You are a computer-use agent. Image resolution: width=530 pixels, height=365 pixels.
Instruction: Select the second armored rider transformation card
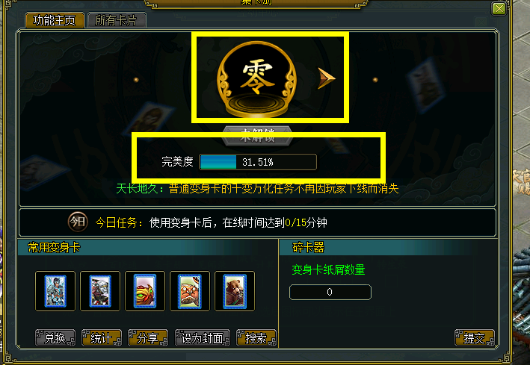tap(100, 290)
